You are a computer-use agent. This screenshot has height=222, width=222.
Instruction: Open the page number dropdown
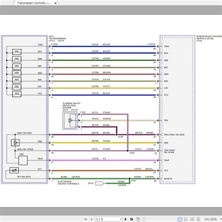(x=121, y=219)
